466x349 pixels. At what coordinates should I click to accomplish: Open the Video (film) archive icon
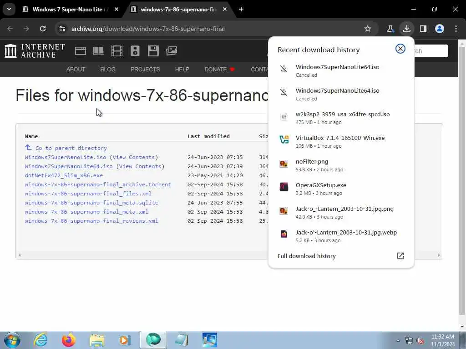[x=117, y=51]
